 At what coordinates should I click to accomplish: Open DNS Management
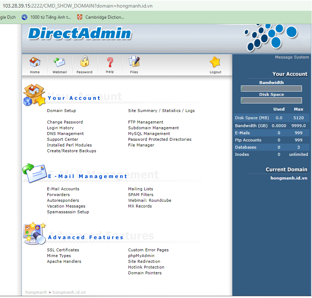point(65,134)
